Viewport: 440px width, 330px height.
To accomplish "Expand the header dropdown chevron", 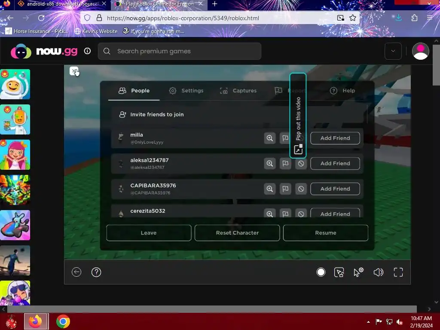I will (x=393, y=51).
